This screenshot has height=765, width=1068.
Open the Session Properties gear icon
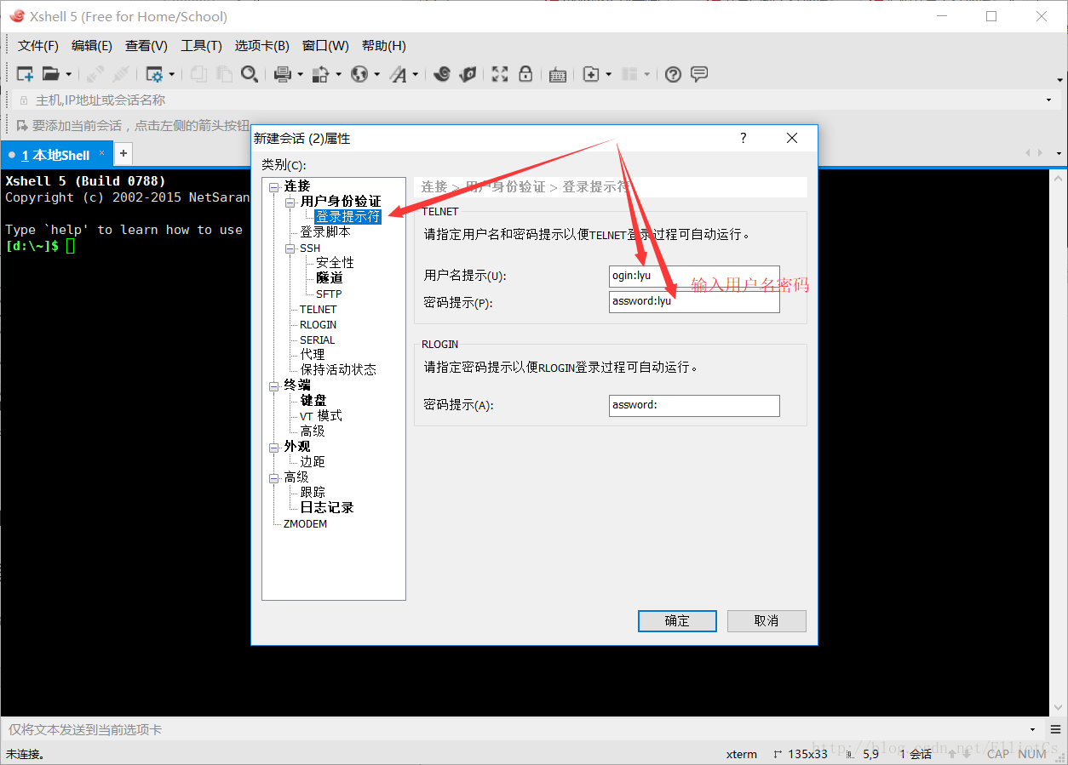[154, 74]
